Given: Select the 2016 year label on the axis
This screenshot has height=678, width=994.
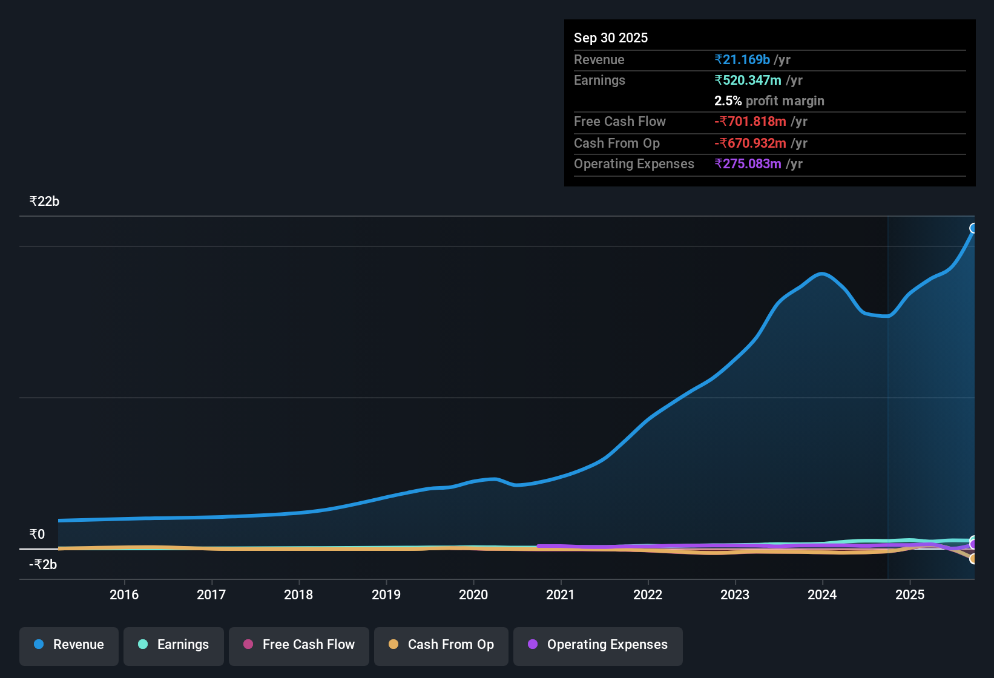Looking at the screenshot, I should [125, 595].
